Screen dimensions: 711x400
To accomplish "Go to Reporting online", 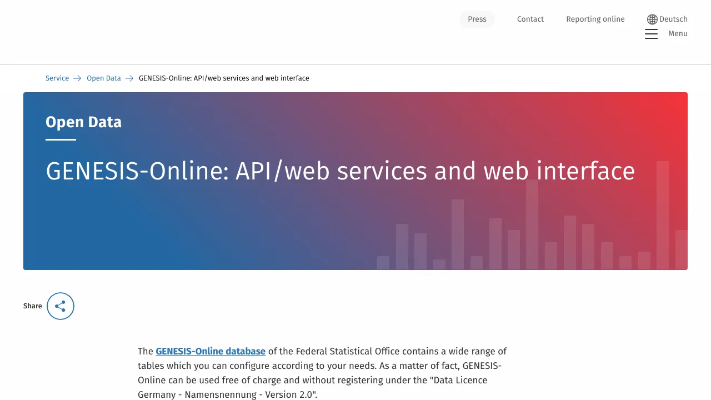I will point(595,19).
